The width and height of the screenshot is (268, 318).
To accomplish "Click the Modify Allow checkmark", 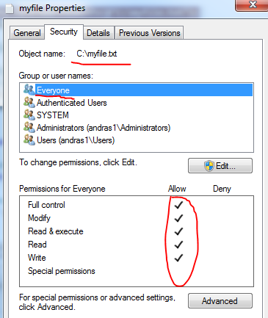I will click(178, 218).
